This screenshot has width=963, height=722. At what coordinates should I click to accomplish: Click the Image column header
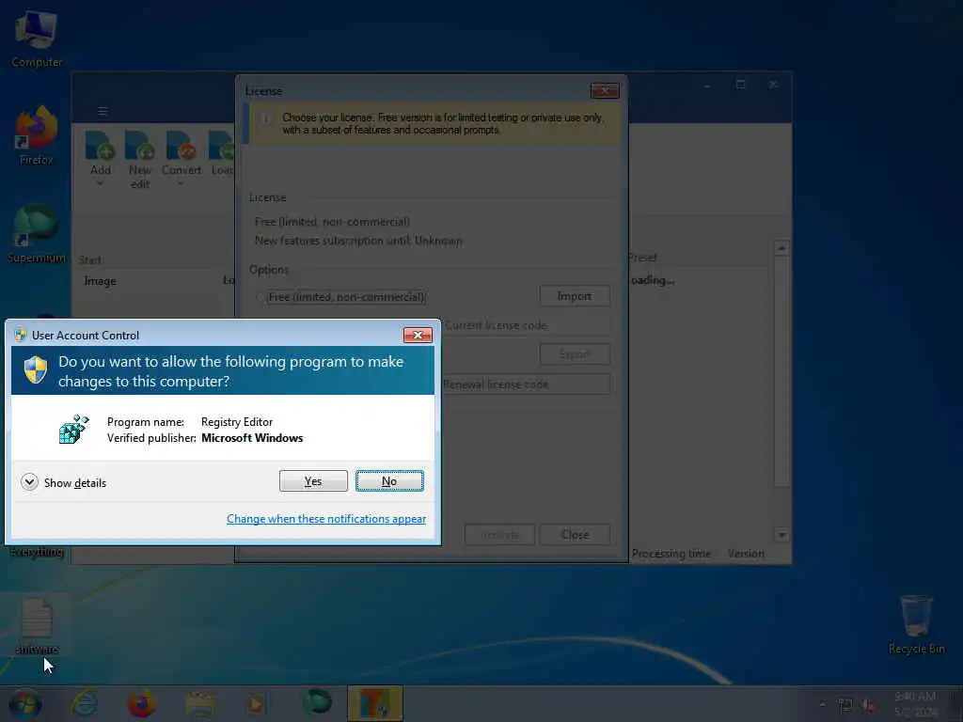100,280
